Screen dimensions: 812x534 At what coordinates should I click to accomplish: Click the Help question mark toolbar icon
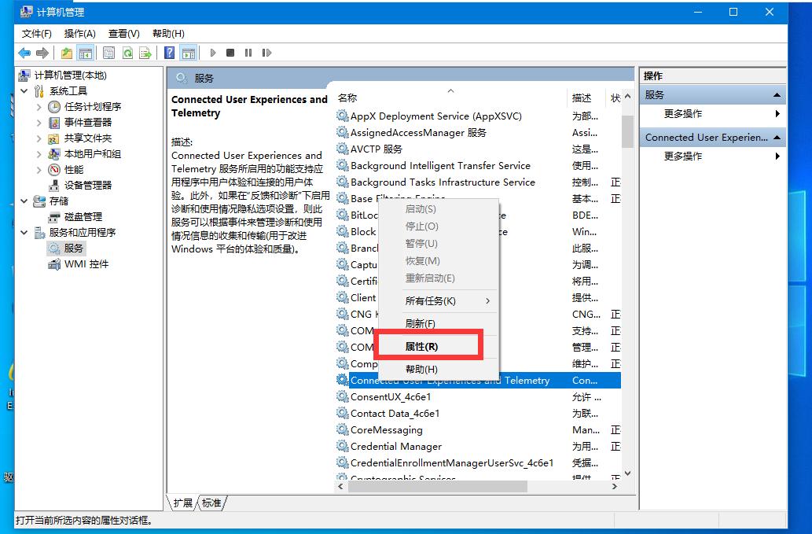169,53
